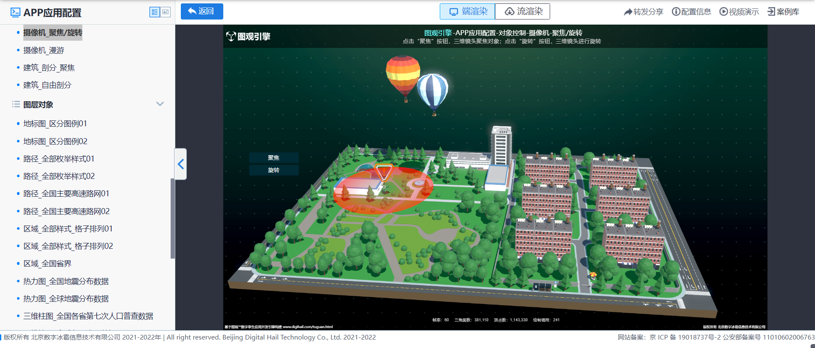Click the sidebar vertical scrollbar
The image size is (815, 348).
point(172,218)
